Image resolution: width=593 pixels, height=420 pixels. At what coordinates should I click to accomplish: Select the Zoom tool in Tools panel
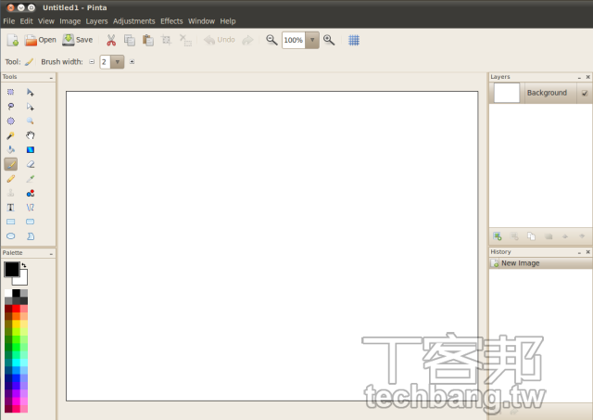click(x=31, y=121)
